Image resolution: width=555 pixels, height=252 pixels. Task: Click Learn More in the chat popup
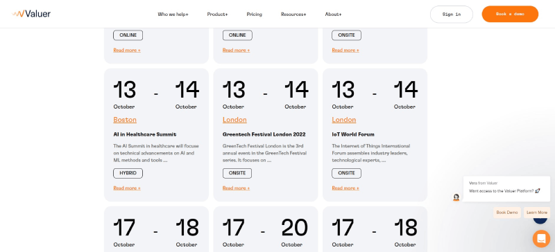pyautogui.click(x=537, y=213)
